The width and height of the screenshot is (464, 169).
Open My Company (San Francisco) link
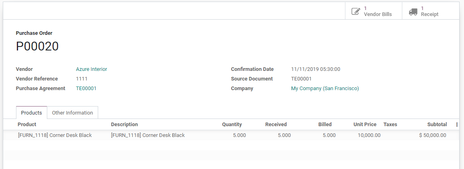[x=325, y=89]
